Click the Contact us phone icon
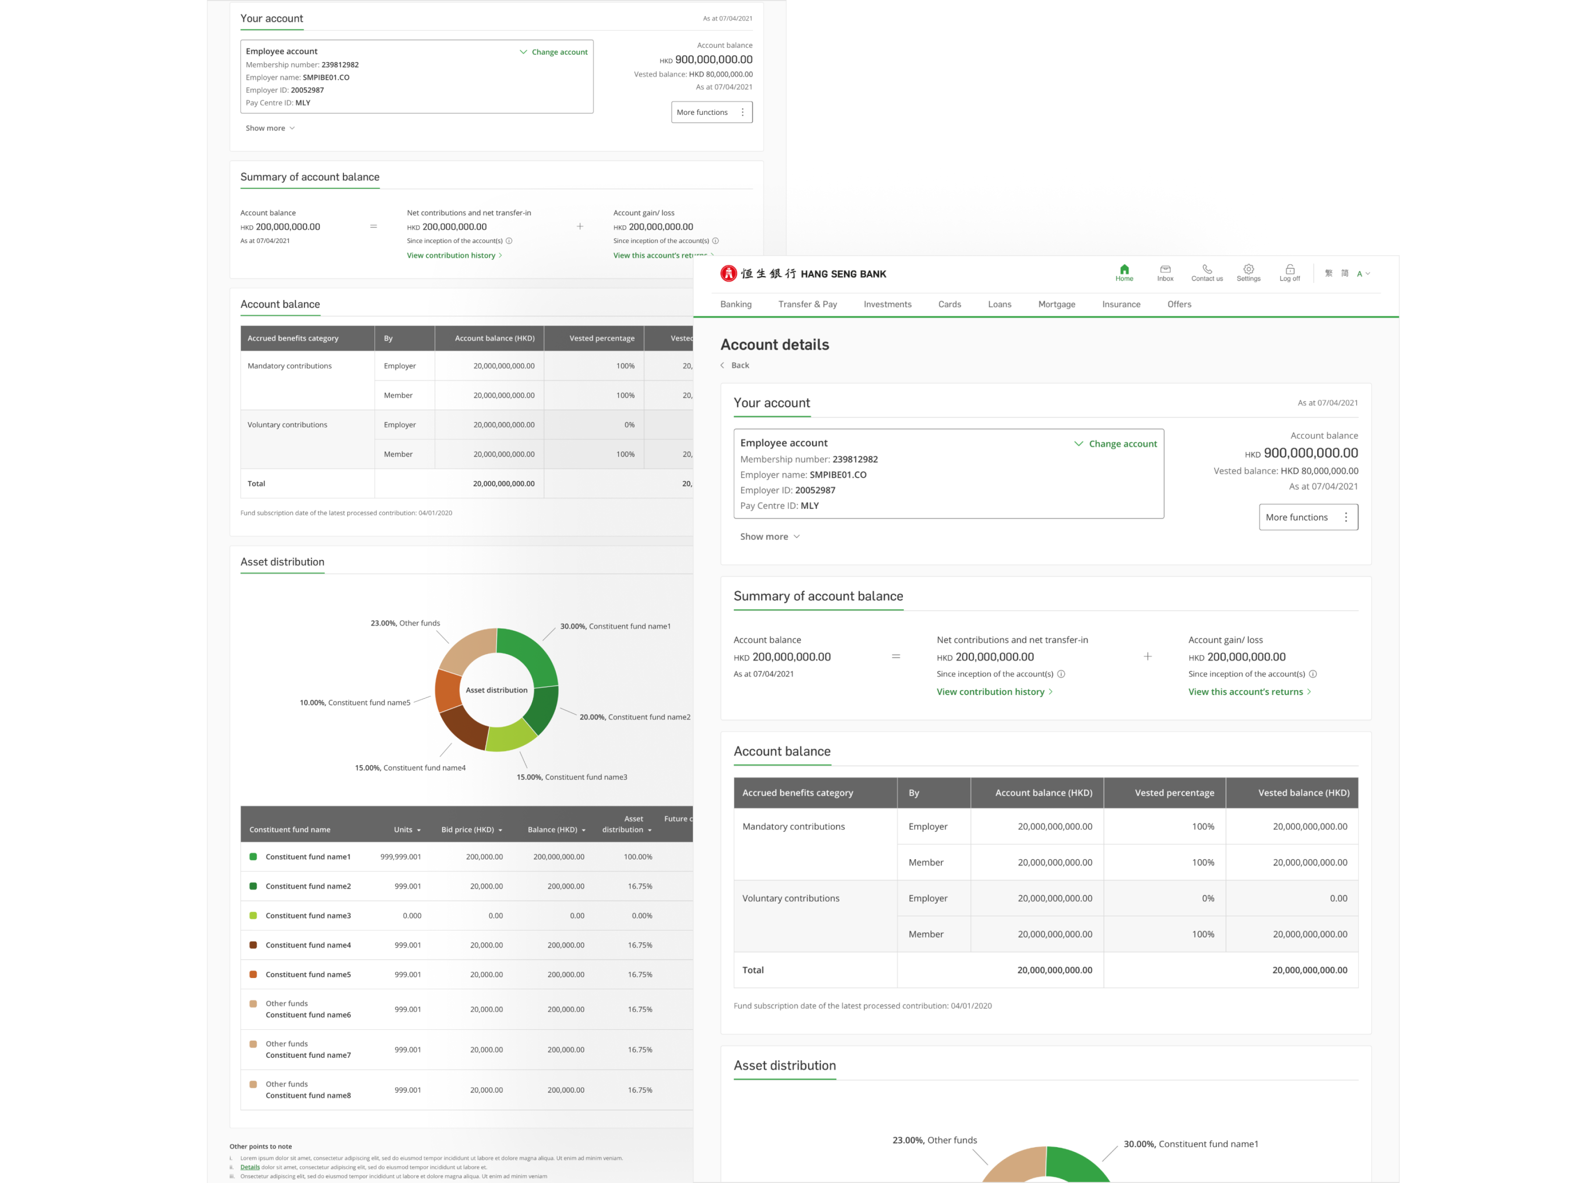 1206,269
